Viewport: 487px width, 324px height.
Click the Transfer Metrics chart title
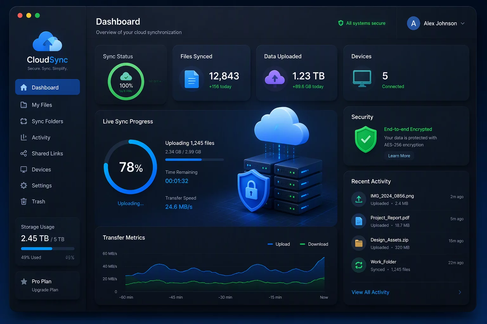(124, 238)
